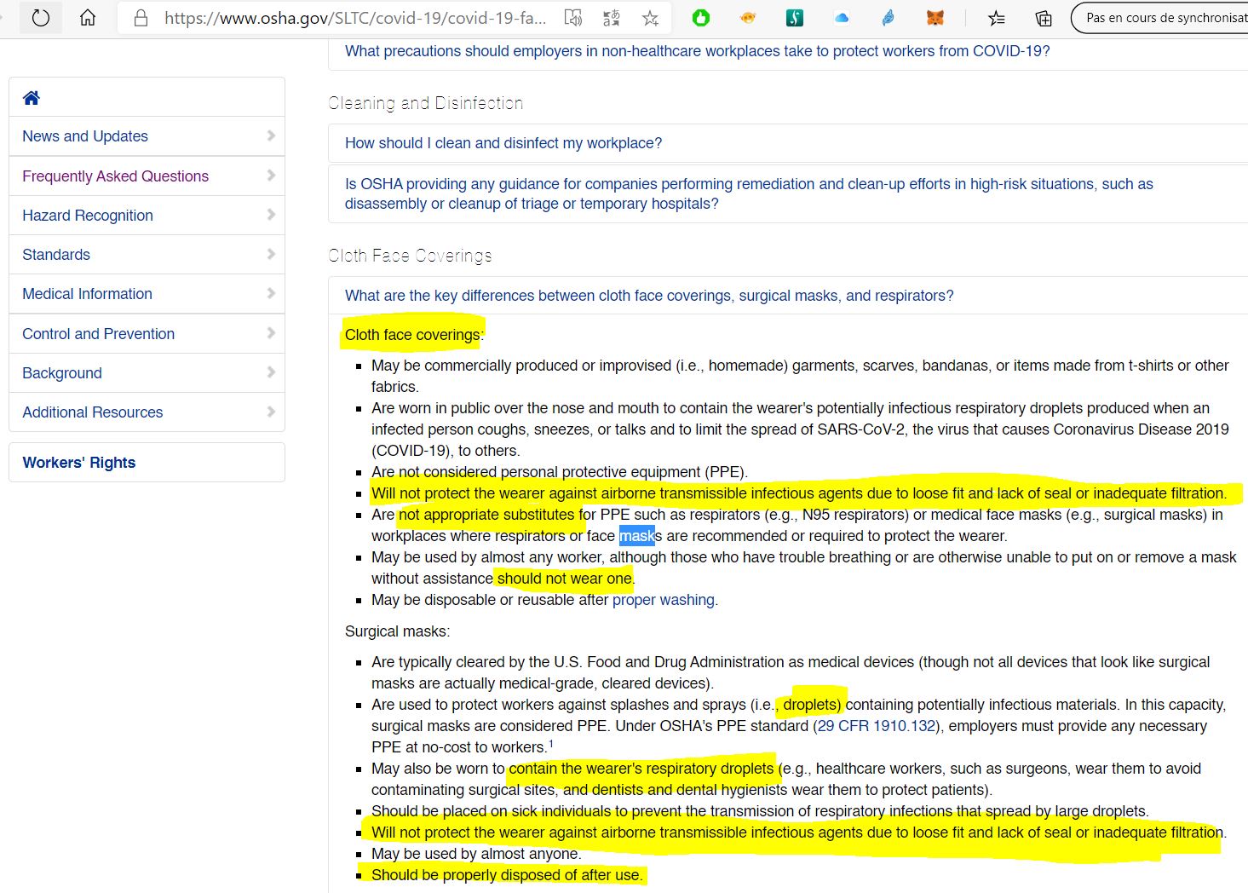Expand the Medical Information chevron
1248x893 pixels.
coord(271,293)
